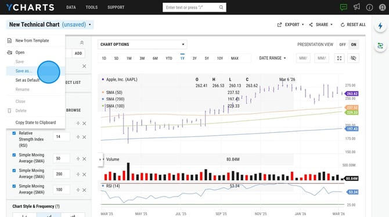Open the green chat message icon
This screenshot has height=217, width=389.
tap(344, 7)
